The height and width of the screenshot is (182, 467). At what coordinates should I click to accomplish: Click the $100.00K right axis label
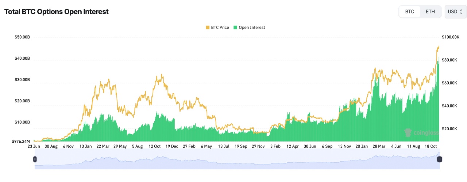point(451,37)
